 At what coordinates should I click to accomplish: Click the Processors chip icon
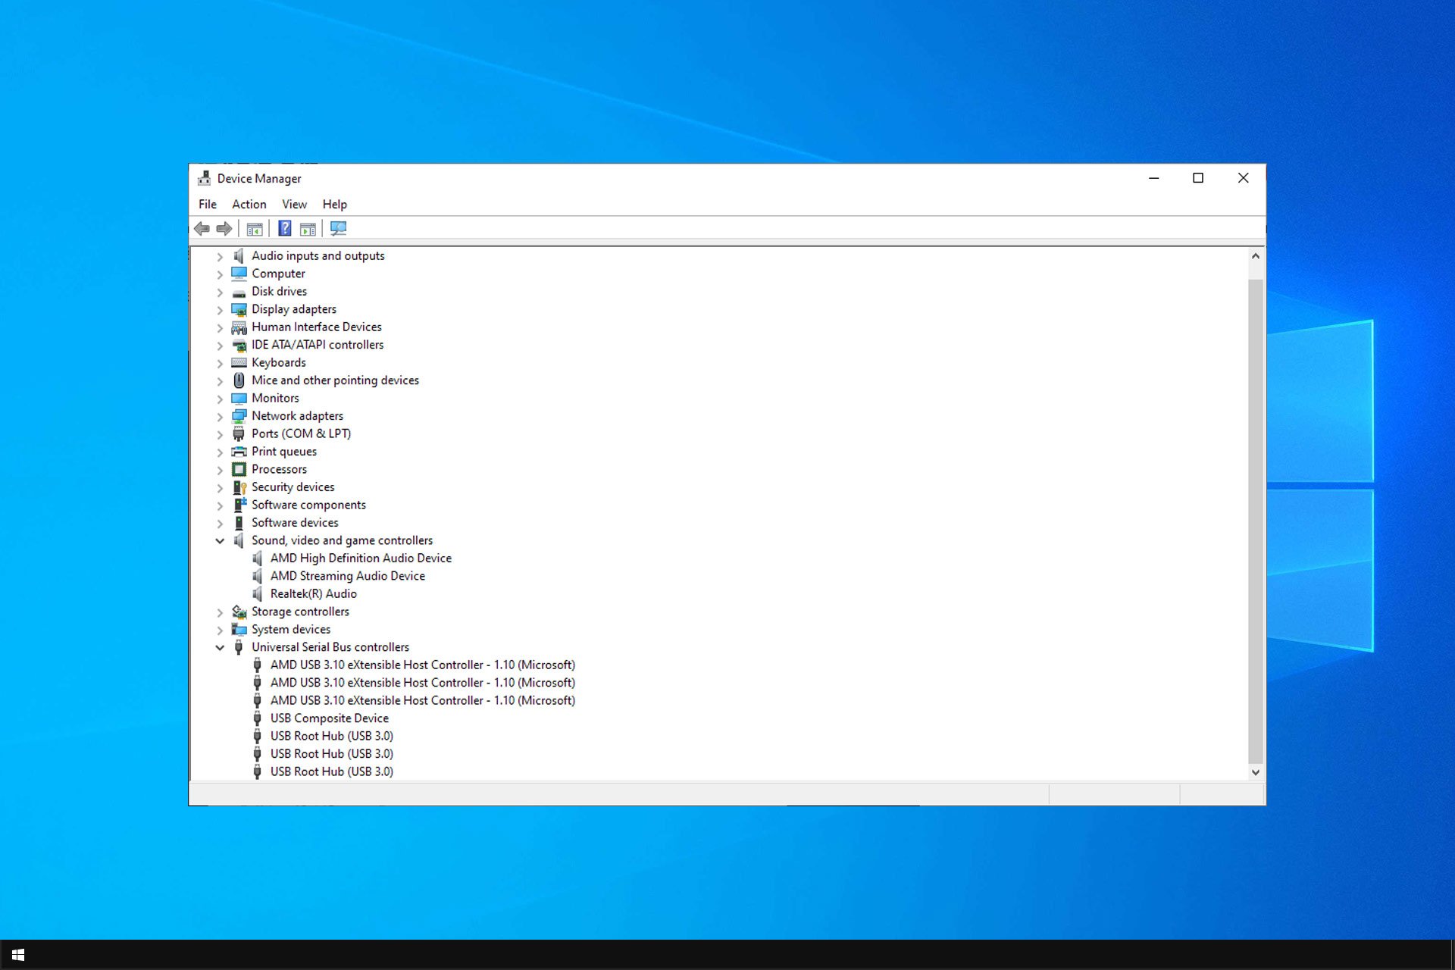[239, 469]
